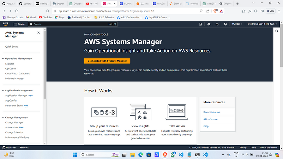
Task: Open the Mumbai region dropdown
Action: click(x=237, y=24)
